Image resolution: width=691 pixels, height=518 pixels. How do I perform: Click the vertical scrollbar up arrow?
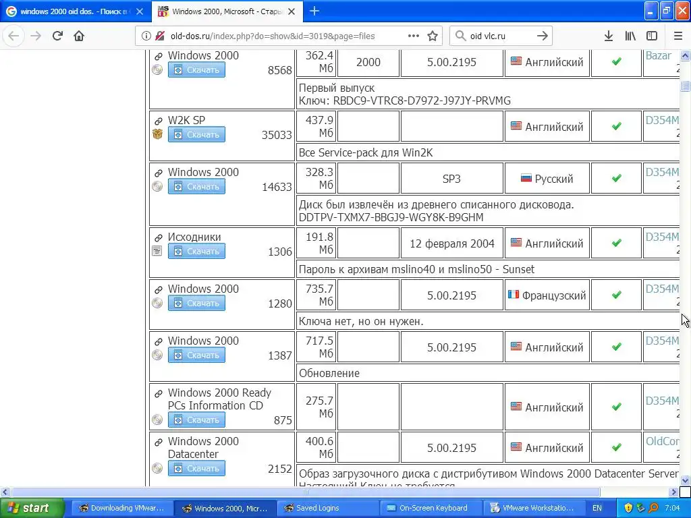pos(685,55)
